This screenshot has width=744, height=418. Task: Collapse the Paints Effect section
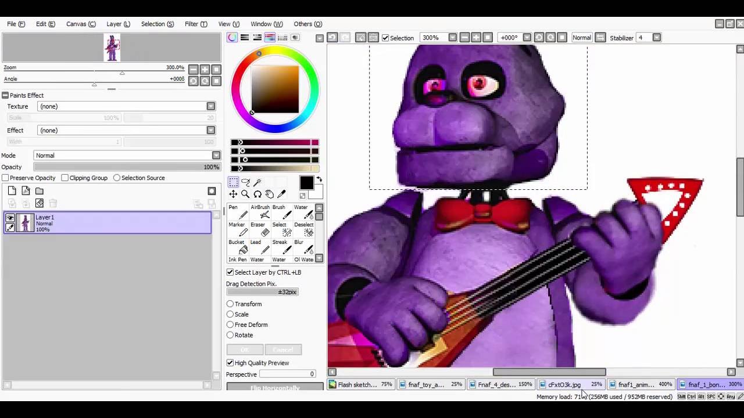click(5, 95)
